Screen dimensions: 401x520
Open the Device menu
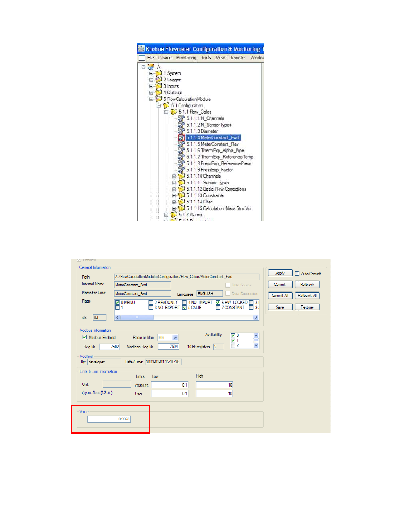(x=165, y=58)
